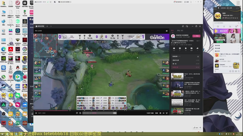The image size is (243, 136).
Task: Click the YY search input field
Action: [x=227, y=23]
